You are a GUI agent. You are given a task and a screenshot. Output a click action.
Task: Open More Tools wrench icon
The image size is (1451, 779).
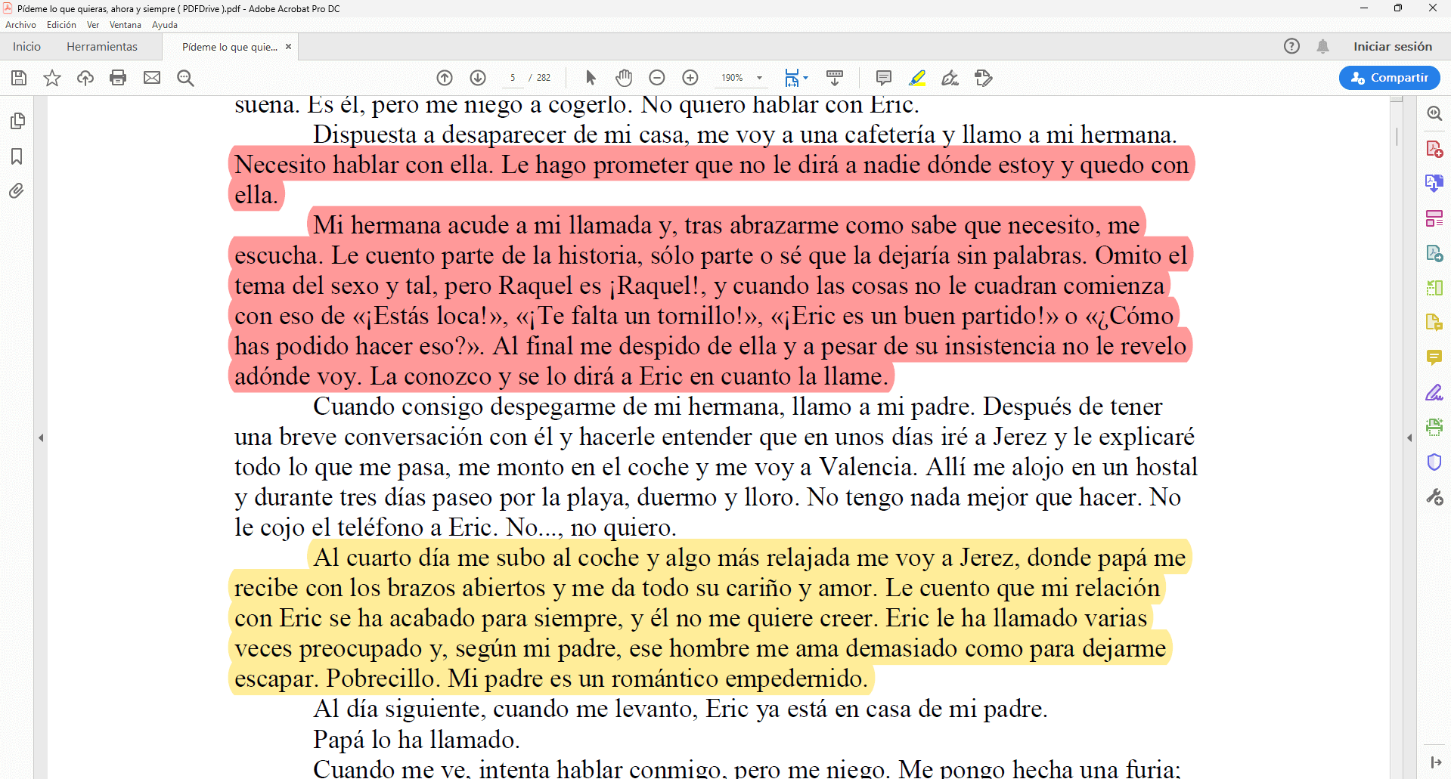point(1434,496)
